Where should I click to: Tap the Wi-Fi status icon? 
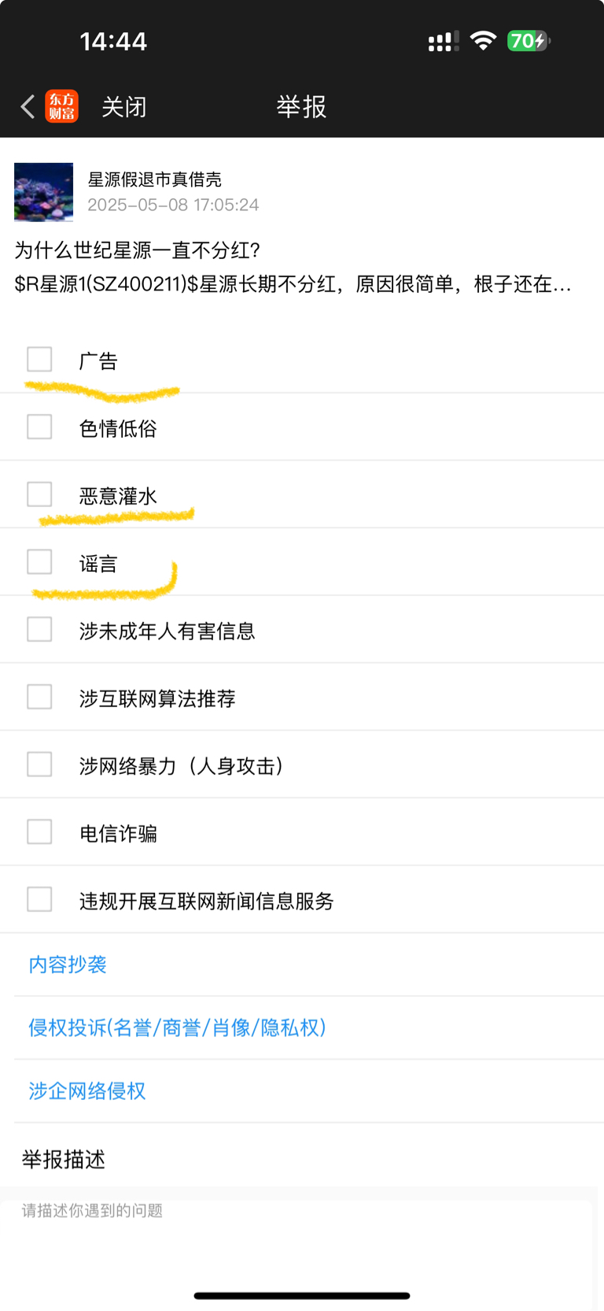(483, 40)
